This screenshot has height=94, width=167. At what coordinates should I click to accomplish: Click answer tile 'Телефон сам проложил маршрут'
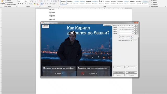click(93, 68)
